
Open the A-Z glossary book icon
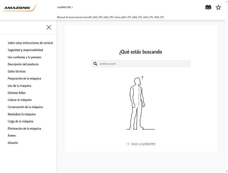click(x=208, y=7)
